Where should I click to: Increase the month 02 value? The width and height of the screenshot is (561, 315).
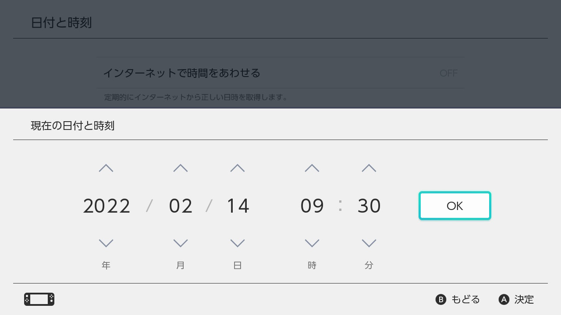180,168
